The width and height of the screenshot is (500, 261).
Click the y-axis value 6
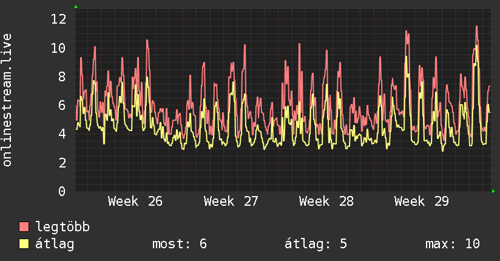[x=62, y=105]
